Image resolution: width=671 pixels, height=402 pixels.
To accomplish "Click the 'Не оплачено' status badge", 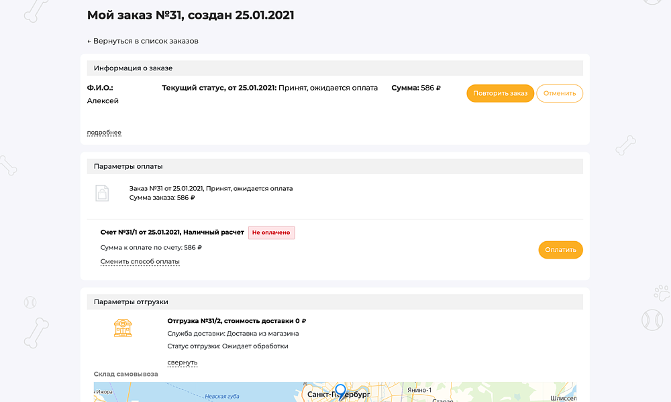I will pos(271,232).
